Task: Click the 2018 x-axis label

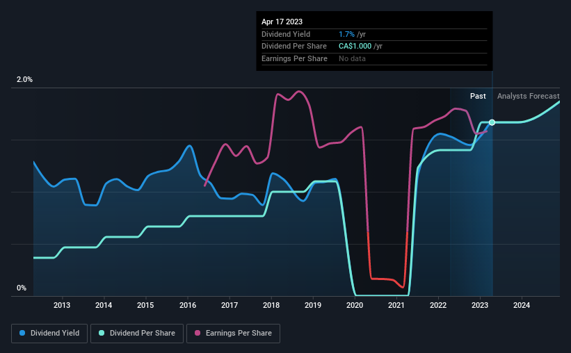Action: (x=271, y=305)
